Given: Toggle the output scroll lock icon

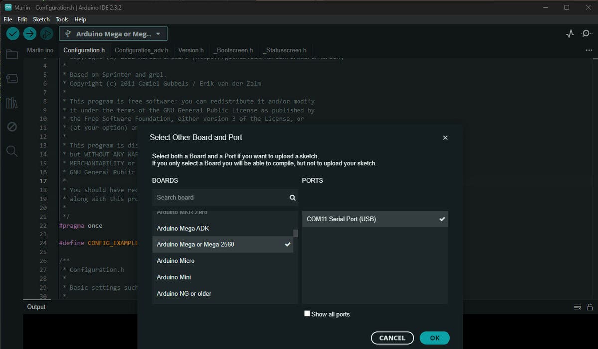Looking at the screenshot, I should [590, 307].
